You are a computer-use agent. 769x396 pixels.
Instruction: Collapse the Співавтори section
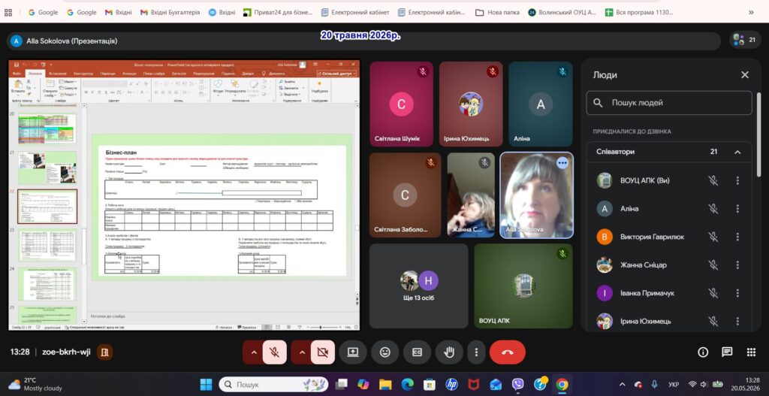pyautogui.click(x=737, y=152)
